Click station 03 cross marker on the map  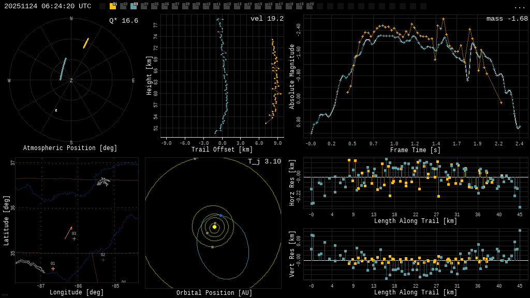tap(74, 239)
